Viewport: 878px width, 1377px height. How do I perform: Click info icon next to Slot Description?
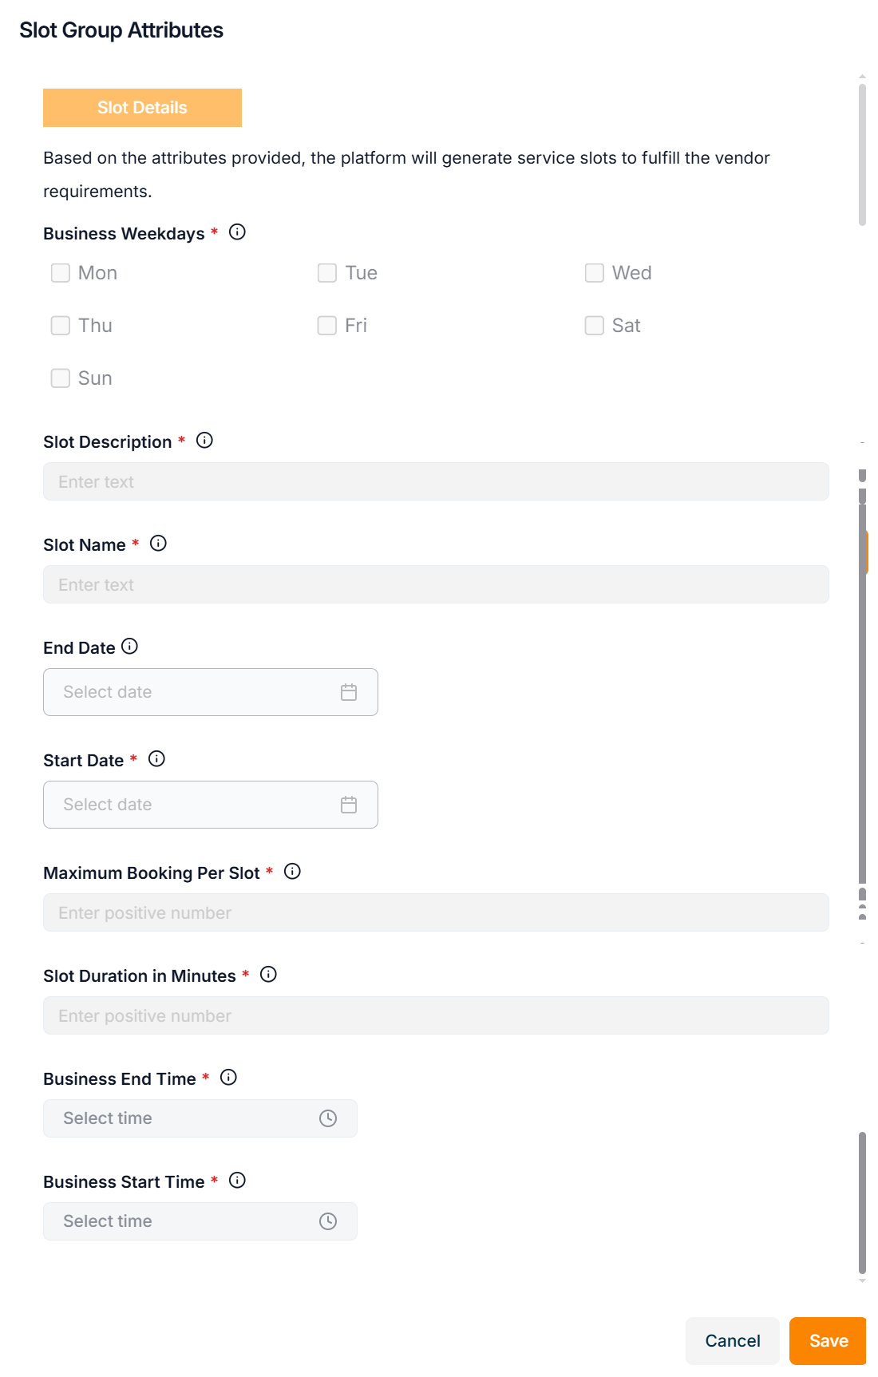click(204, 441)
